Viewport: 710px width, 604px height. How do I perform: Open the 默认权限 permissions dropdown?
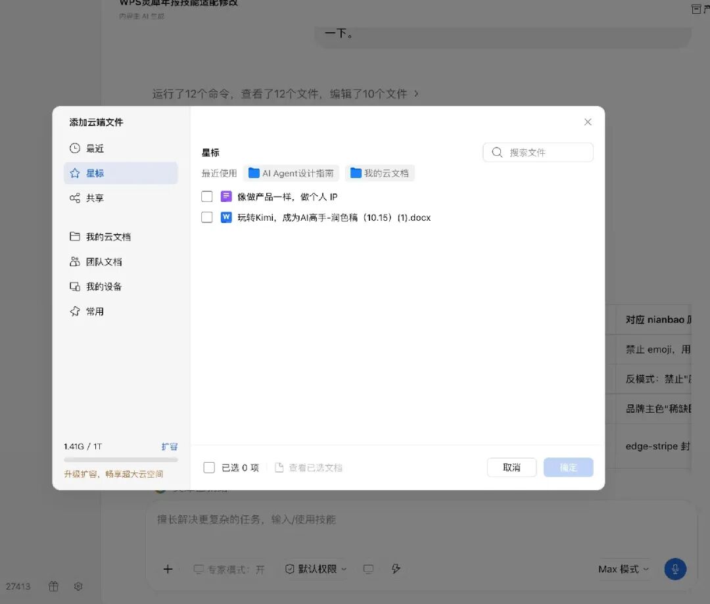316,569
